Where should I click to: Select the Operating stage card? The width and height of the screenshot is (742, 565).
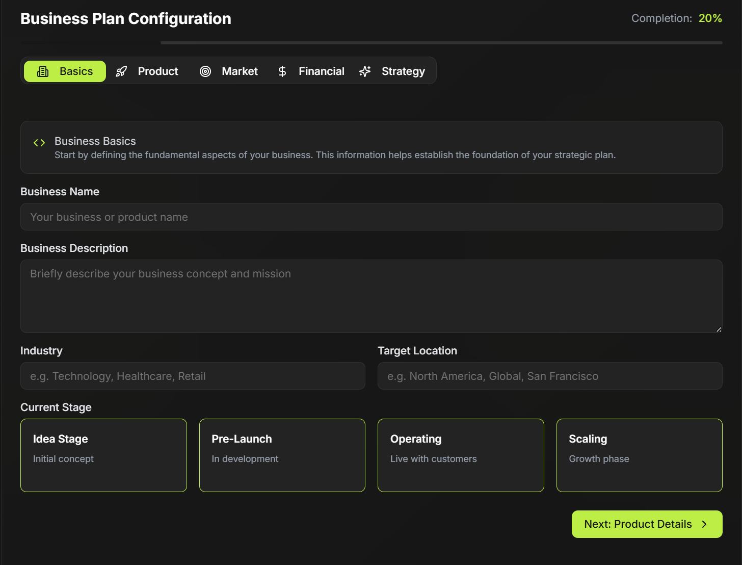coord(461,455)
